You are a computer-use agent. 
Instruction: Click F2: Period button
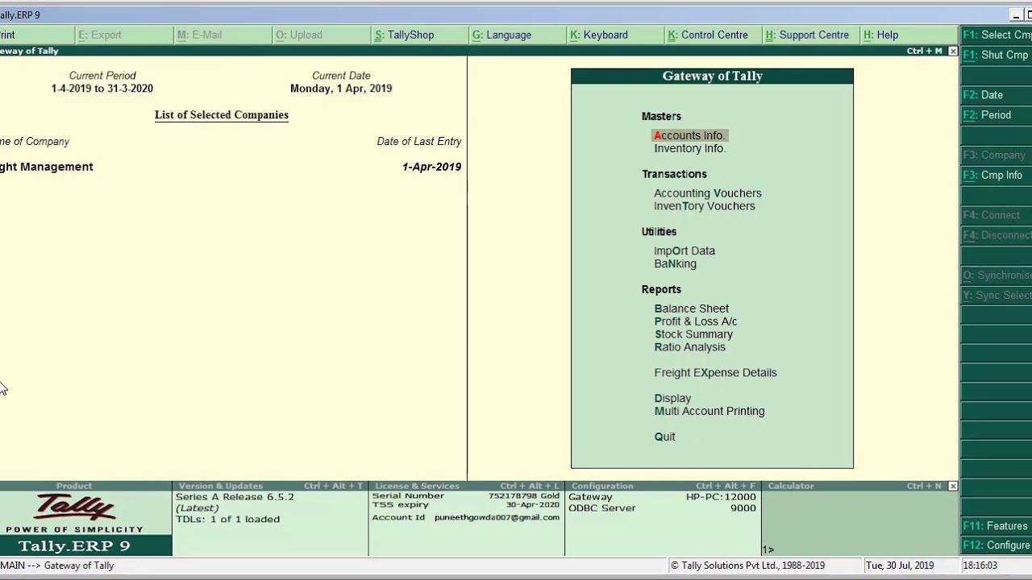997,115
